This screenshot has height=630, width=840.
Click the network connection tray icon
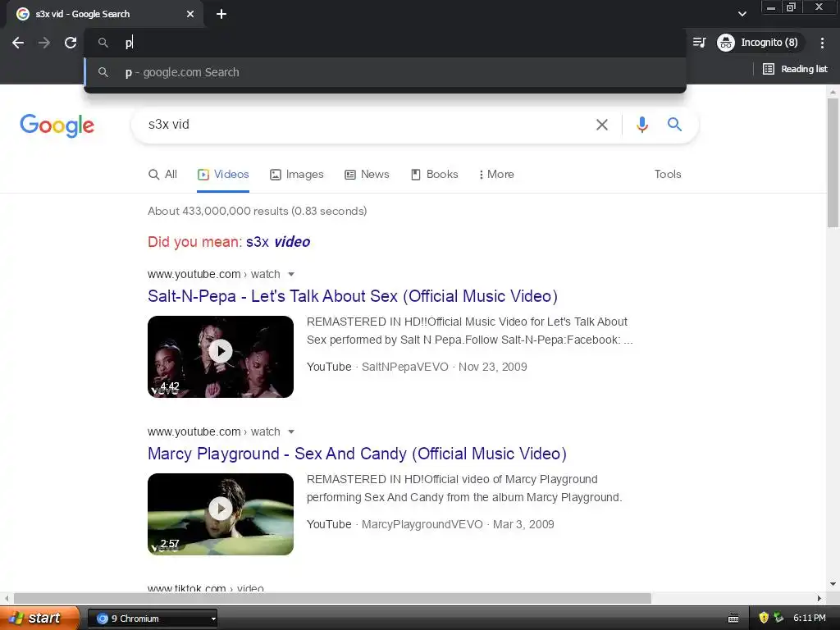778,619
